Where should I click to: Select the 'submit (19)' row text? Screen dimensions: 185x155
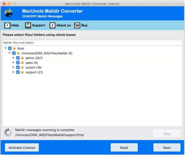point(33,67)
